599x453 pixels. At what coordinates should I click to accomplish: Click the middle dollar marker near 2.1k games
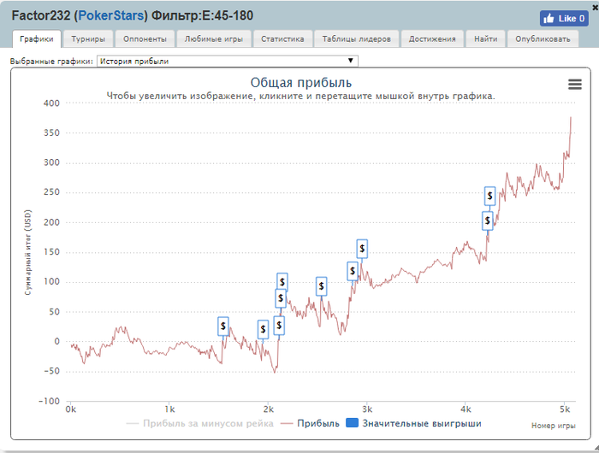[x=281, y=298]
